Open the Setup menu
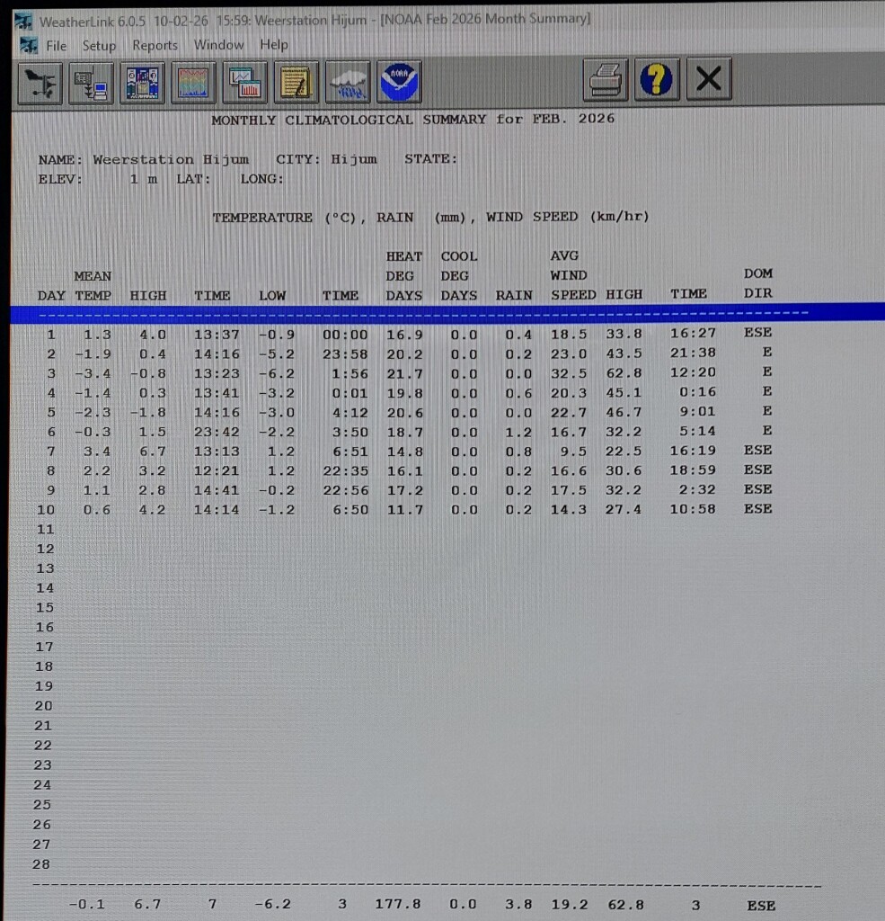This screenshot has width=885, height=921. pos(99,45)
